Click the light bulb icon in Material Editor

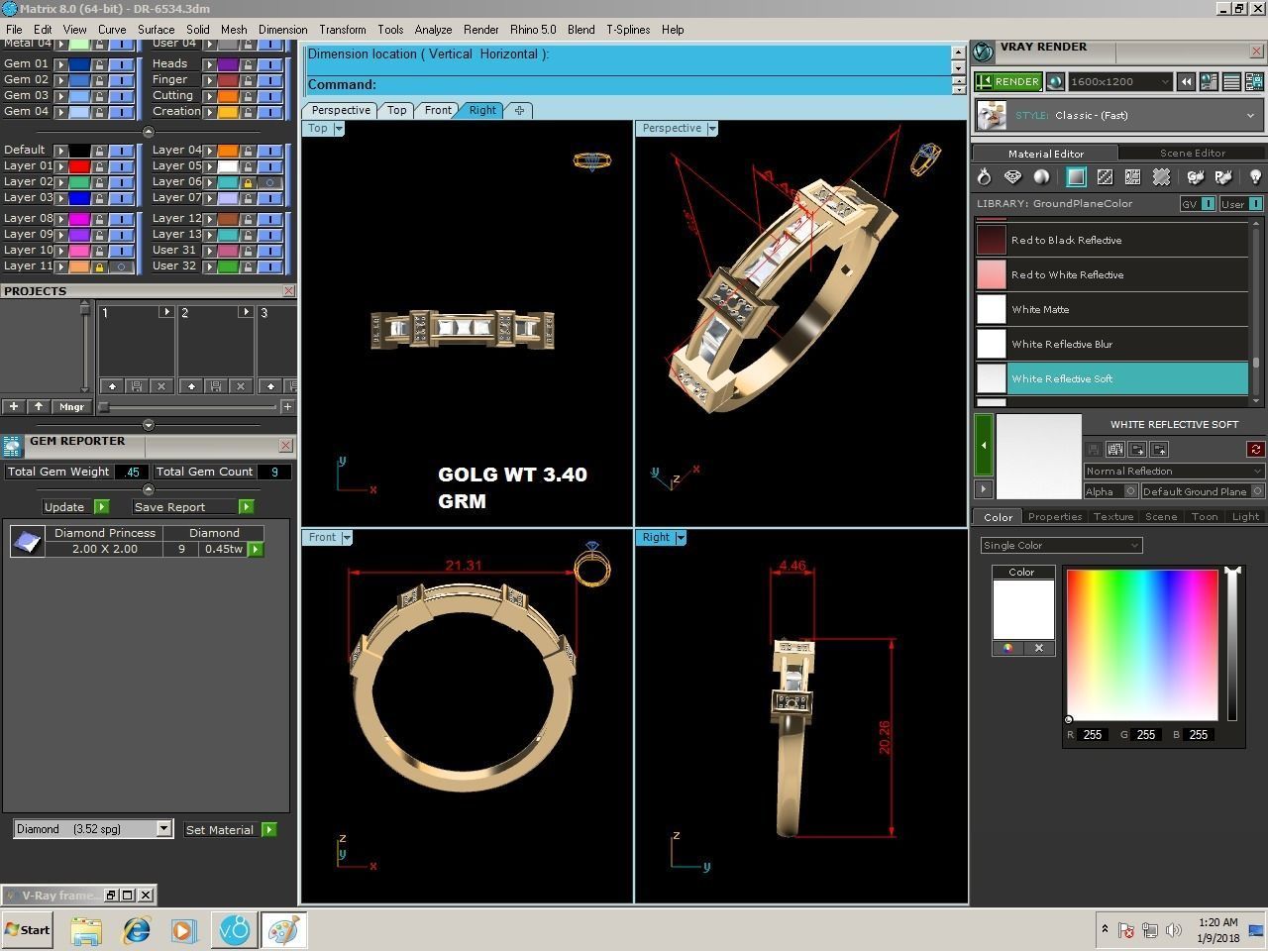(x=1255, y=177)
